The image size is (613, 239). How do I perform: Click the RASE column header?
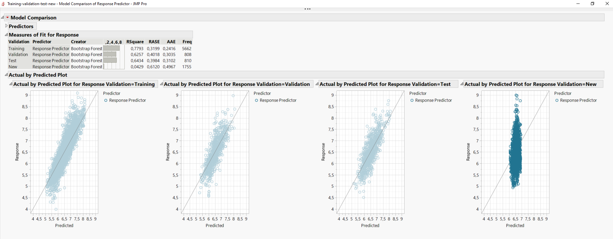point(154,42)
